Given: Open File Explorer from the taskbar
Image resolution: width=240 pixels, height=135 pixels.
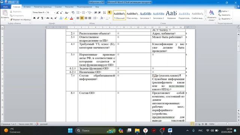Looking at the screenshot, I should click(137, 130).
